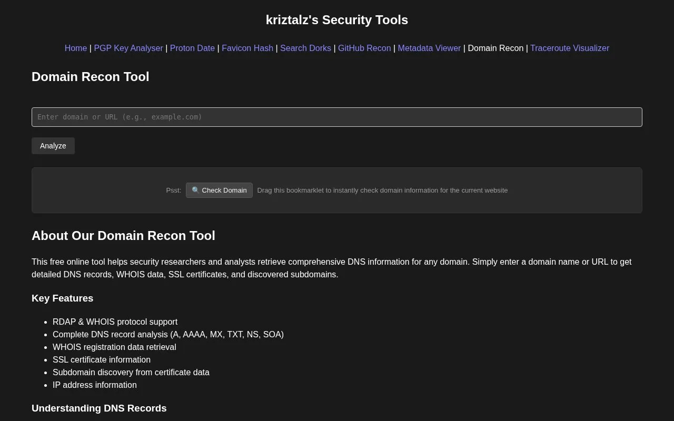The height and width of the screenshot is (421, 674).
Task: Click the Drag this bookmarklet hint text
Action: coord(382,190)
